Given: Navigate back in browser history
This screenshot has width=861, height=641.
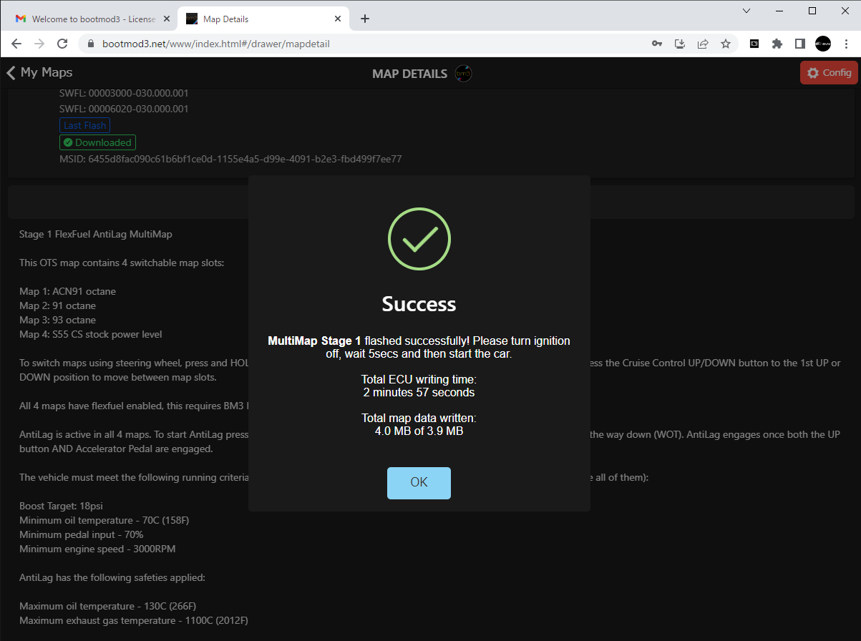Looking at the screenshot, I should point(16,44).
